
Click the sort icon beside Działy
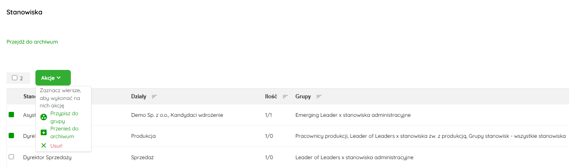154,97
